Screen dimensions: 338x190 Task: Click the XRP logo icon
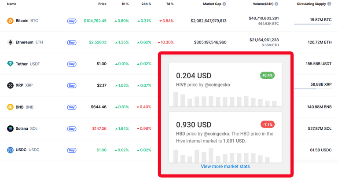(10, 85)
